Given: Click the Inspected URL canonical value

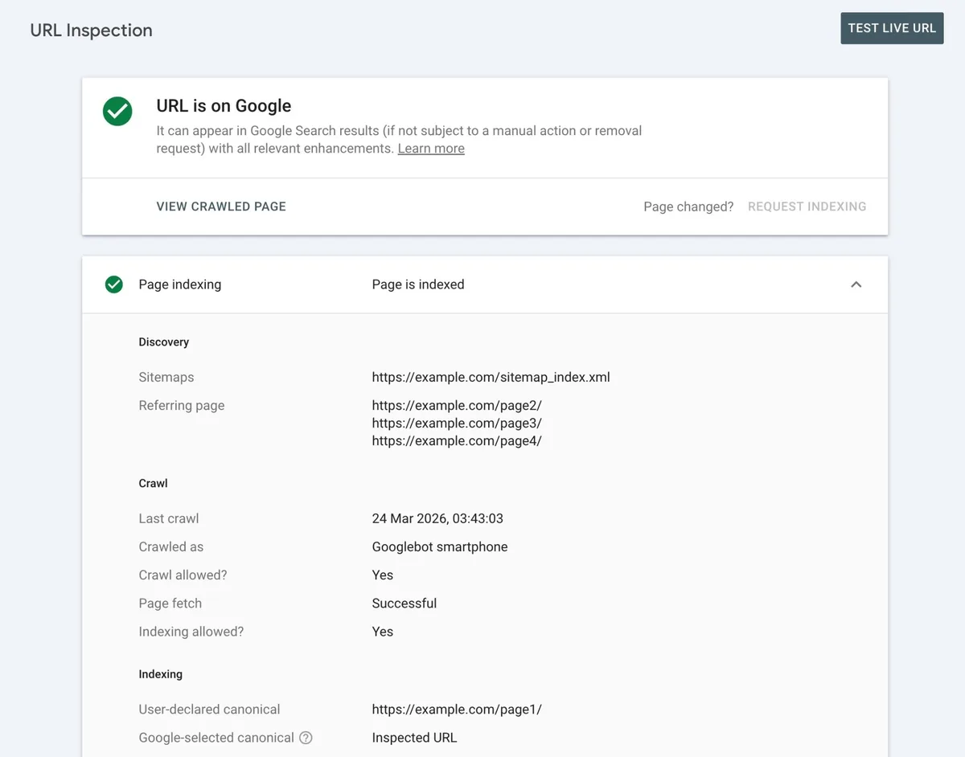Looking at the screenshot, I should point(414,737).
